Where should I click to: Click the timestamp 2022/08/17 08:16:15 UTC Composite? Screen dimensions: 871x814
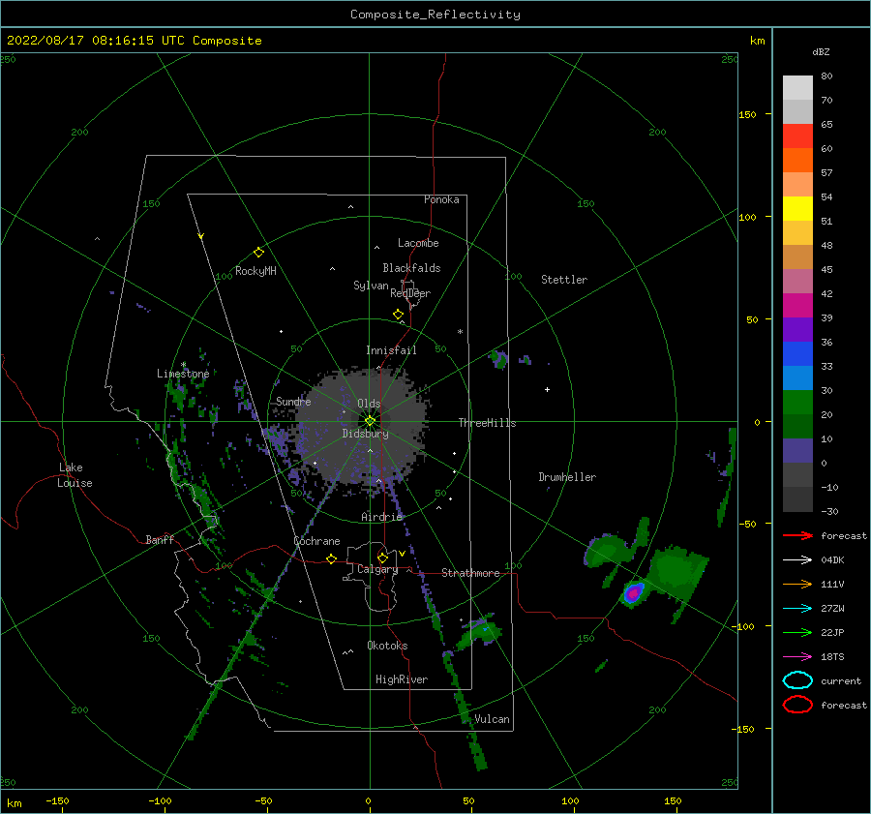click(134, 41)
